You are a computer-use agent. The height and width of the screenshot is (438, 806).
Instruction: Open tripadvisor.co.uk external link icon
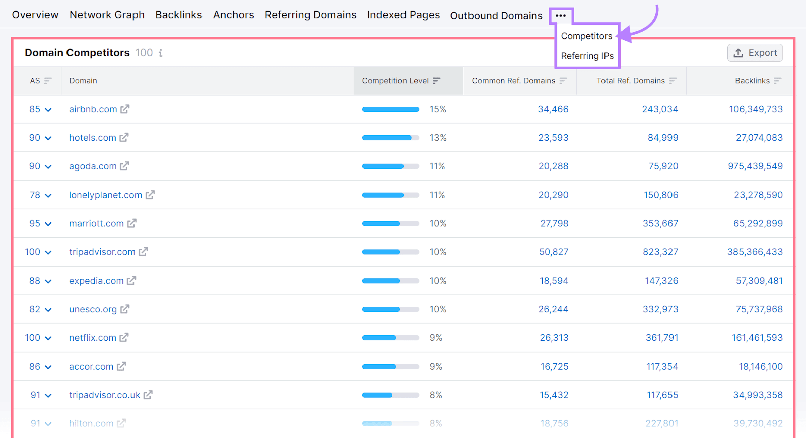(x=148, y=395)
